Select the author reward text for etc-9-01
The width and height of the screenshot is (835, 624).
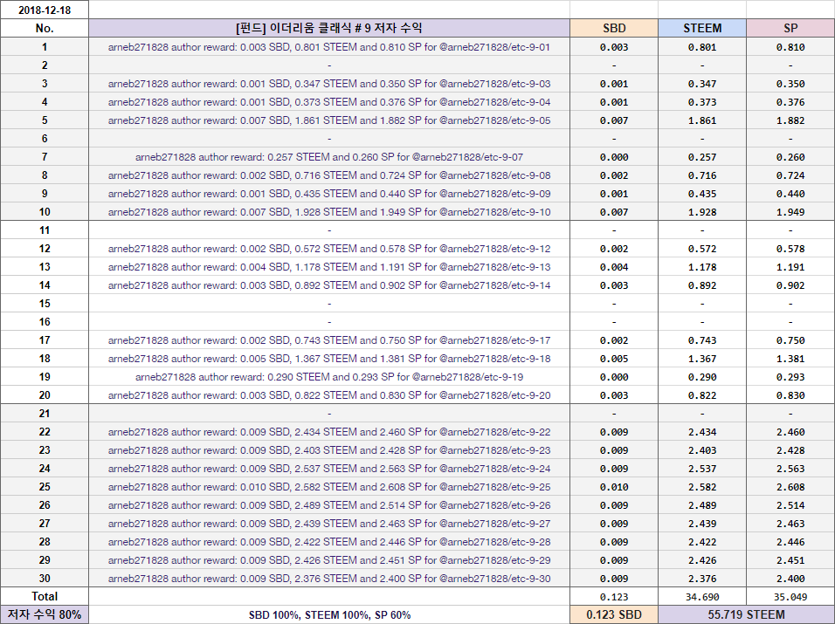pyautogui.click(x=329, y=47)
